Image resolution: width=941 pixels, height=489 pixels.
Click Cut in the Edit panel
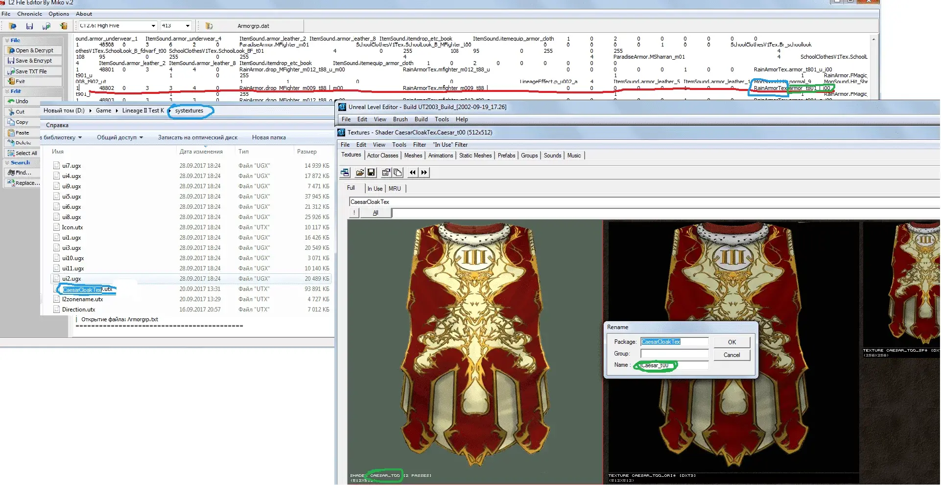[22, 112]
